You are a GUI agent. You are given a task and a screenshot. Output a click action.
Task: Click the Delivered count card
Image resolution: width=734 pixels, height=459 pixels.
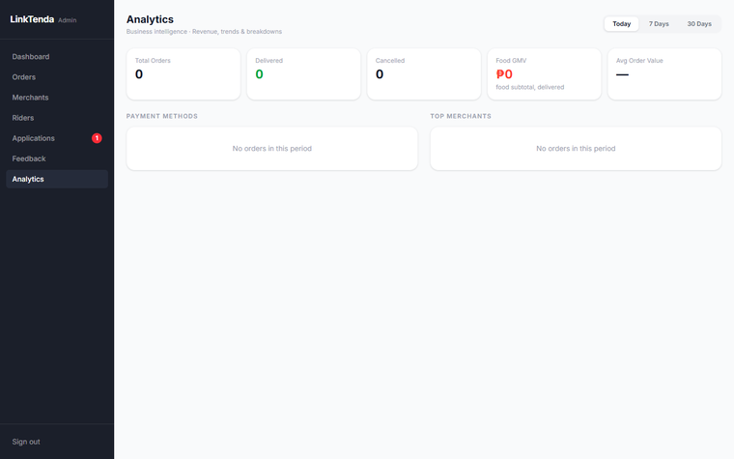[x=304, y=74]
